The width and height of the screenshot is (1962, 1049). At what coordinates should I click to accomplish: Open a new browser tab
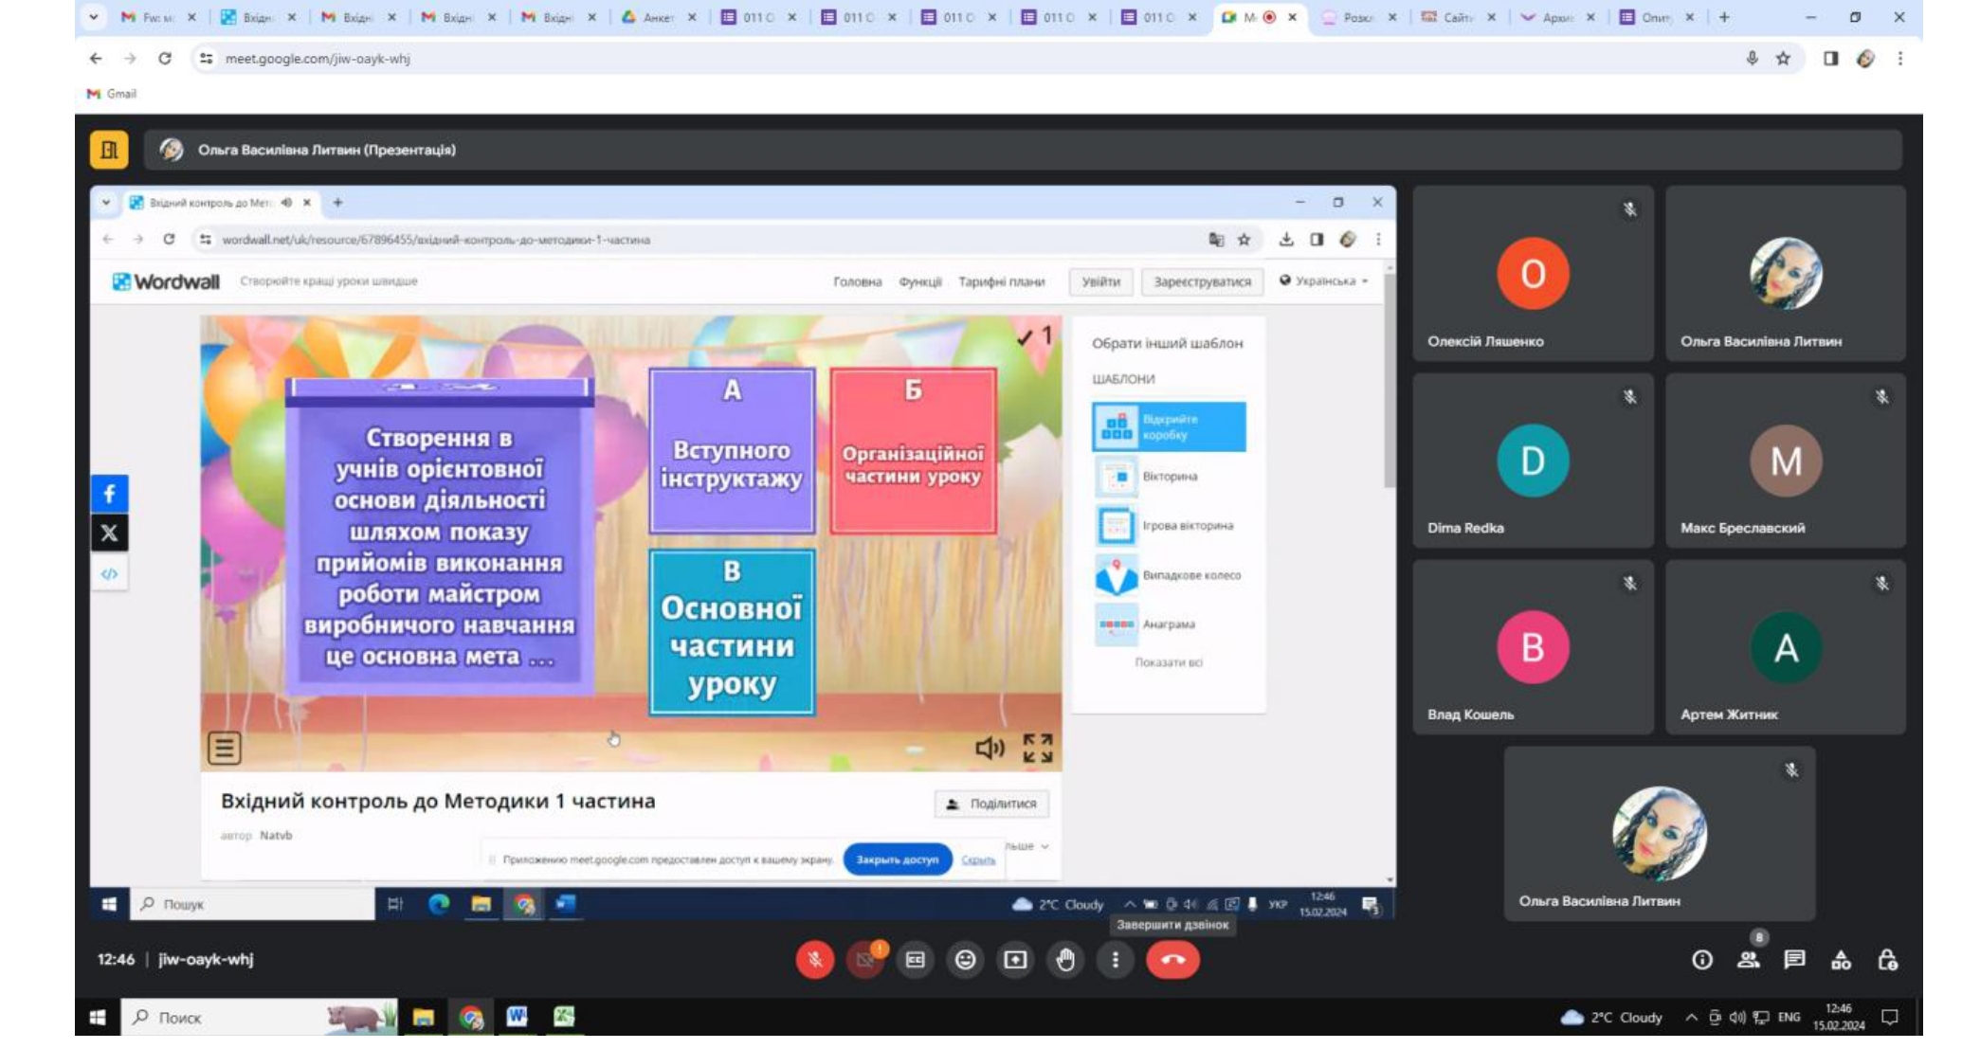(1724, 17)
